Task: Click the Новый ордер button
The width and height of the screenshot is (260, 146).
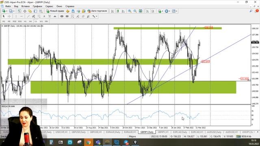Action: click(55, 11)
